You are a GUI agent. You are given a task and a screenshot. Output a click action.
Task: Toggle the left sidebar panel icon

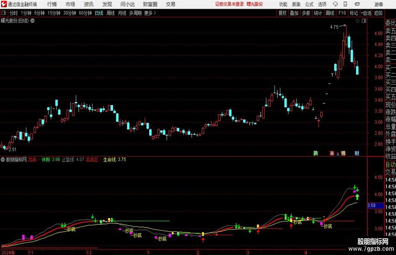tap(4, 13)
